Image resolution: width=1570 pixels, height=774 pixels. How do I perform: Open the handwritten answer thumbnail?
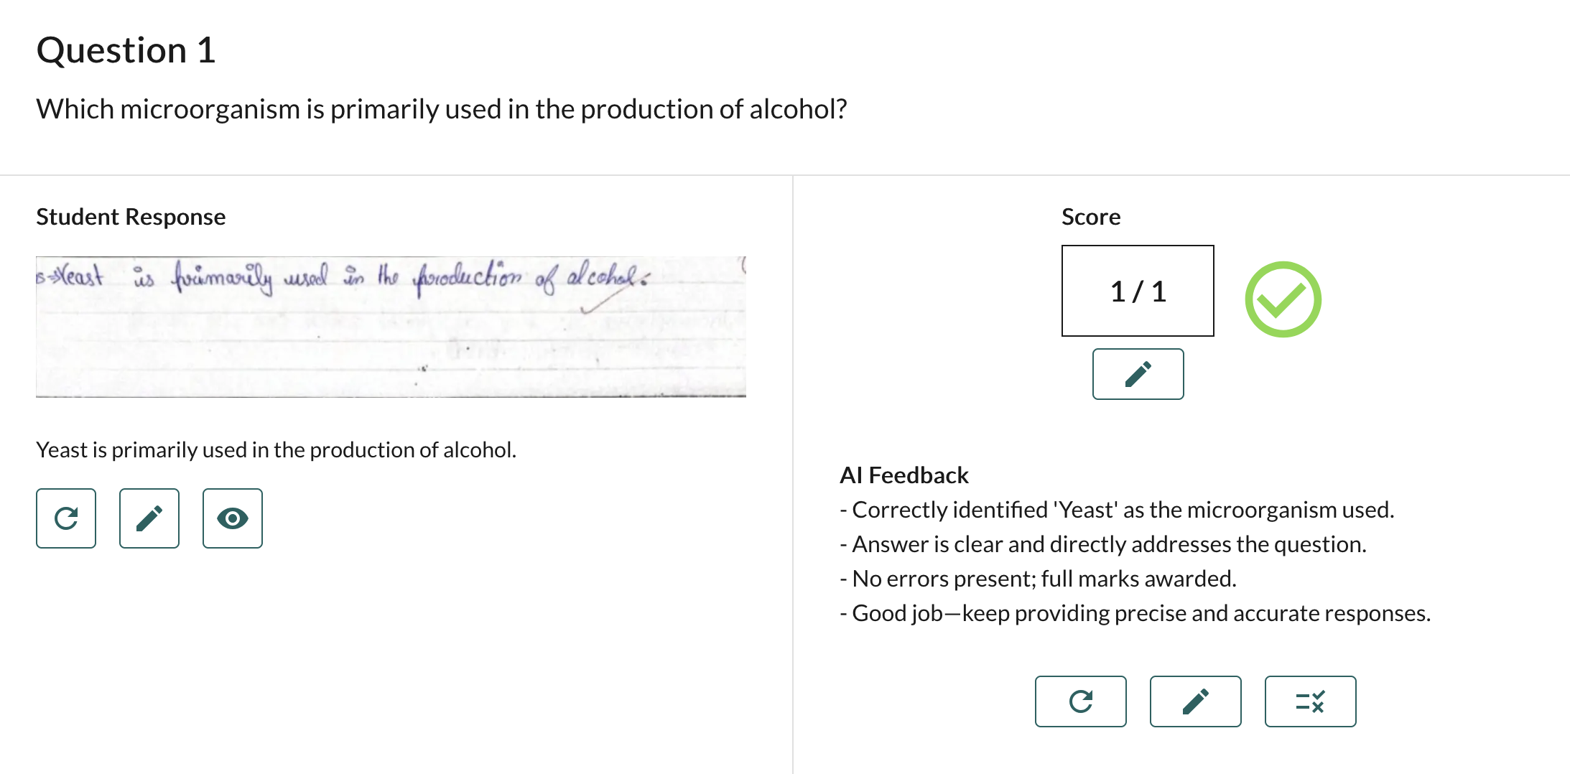391,325
